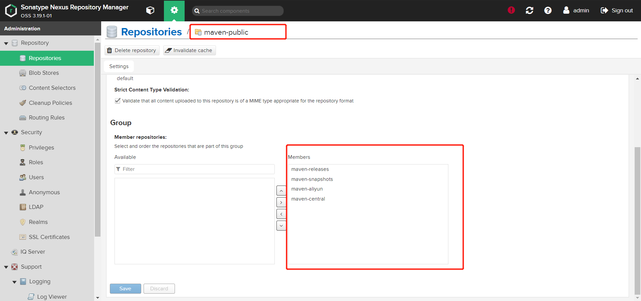Screen dimensions: 641x301
Task: Select maven-aliyun in Members list
Action: (368, 189)
